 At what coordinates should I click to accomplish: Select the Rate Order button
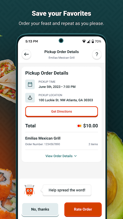coord(83,209)
